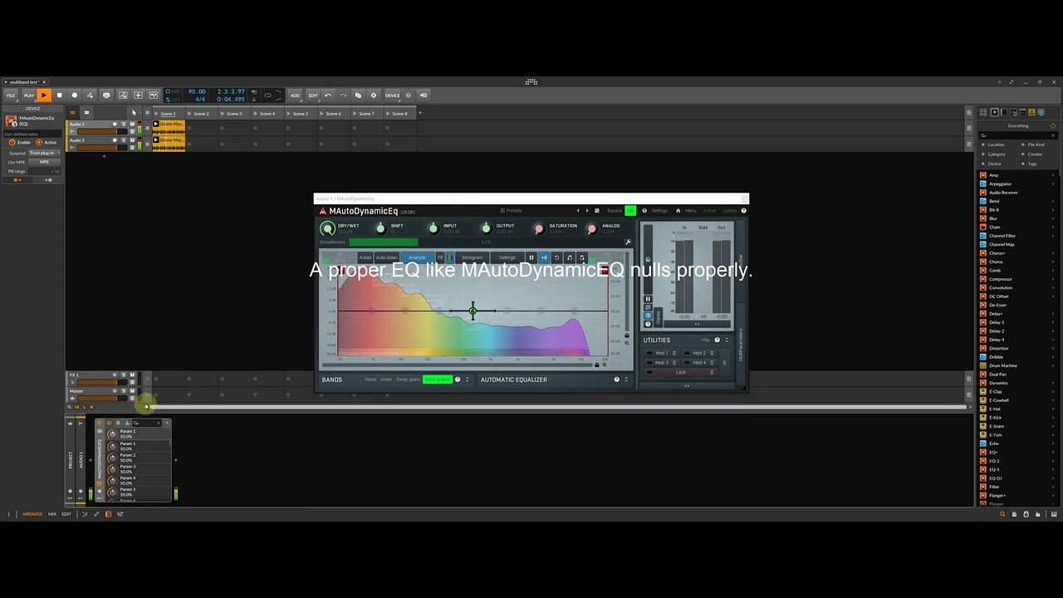Image resolution: width=1063 pixels, height=598 pixels.
Task: Click the green Edit button in MAutoDynamicEq
Action: point(630,211)
